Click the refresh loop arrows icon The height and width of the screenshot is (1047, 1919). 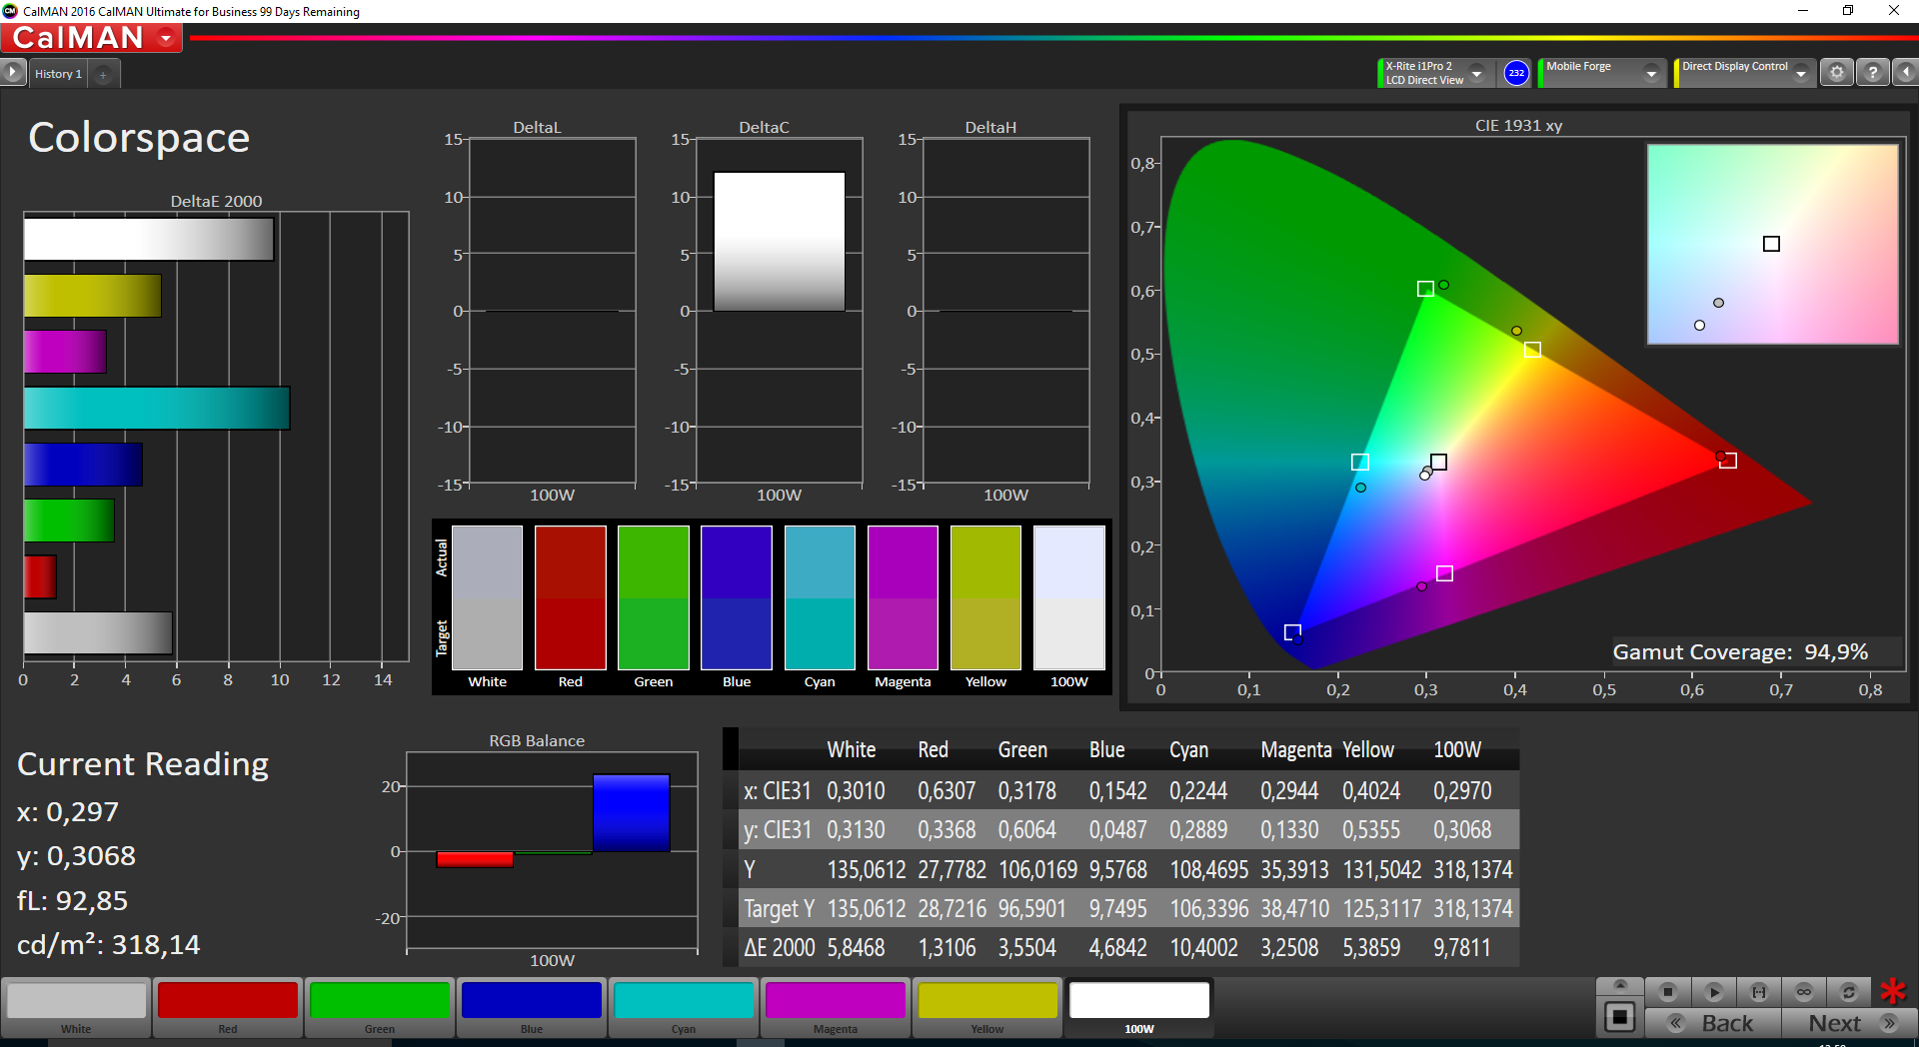(1849, 992)
